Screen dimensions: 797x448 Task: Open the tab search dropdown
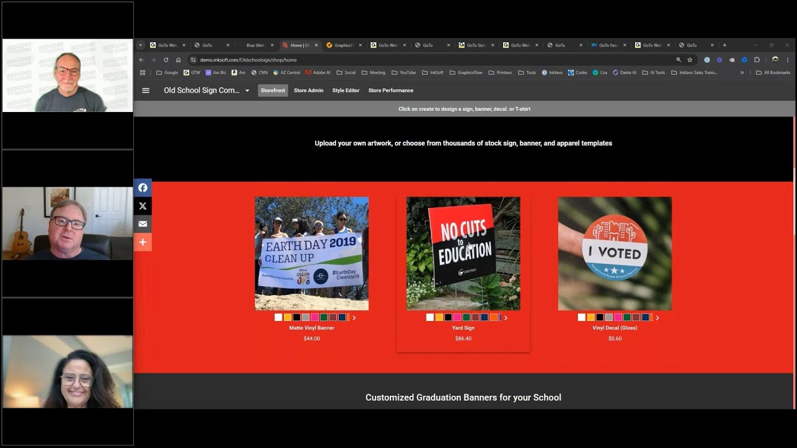coord(141,45)
